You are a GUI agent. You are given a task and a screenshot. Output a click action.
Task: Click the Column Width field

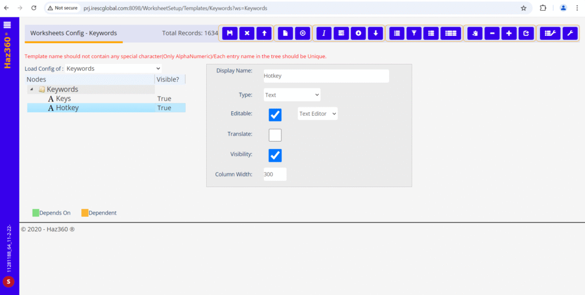(275, 175)
